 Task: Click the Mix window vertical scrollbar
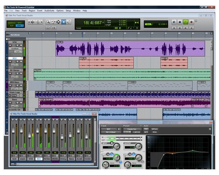coord(95,140)
